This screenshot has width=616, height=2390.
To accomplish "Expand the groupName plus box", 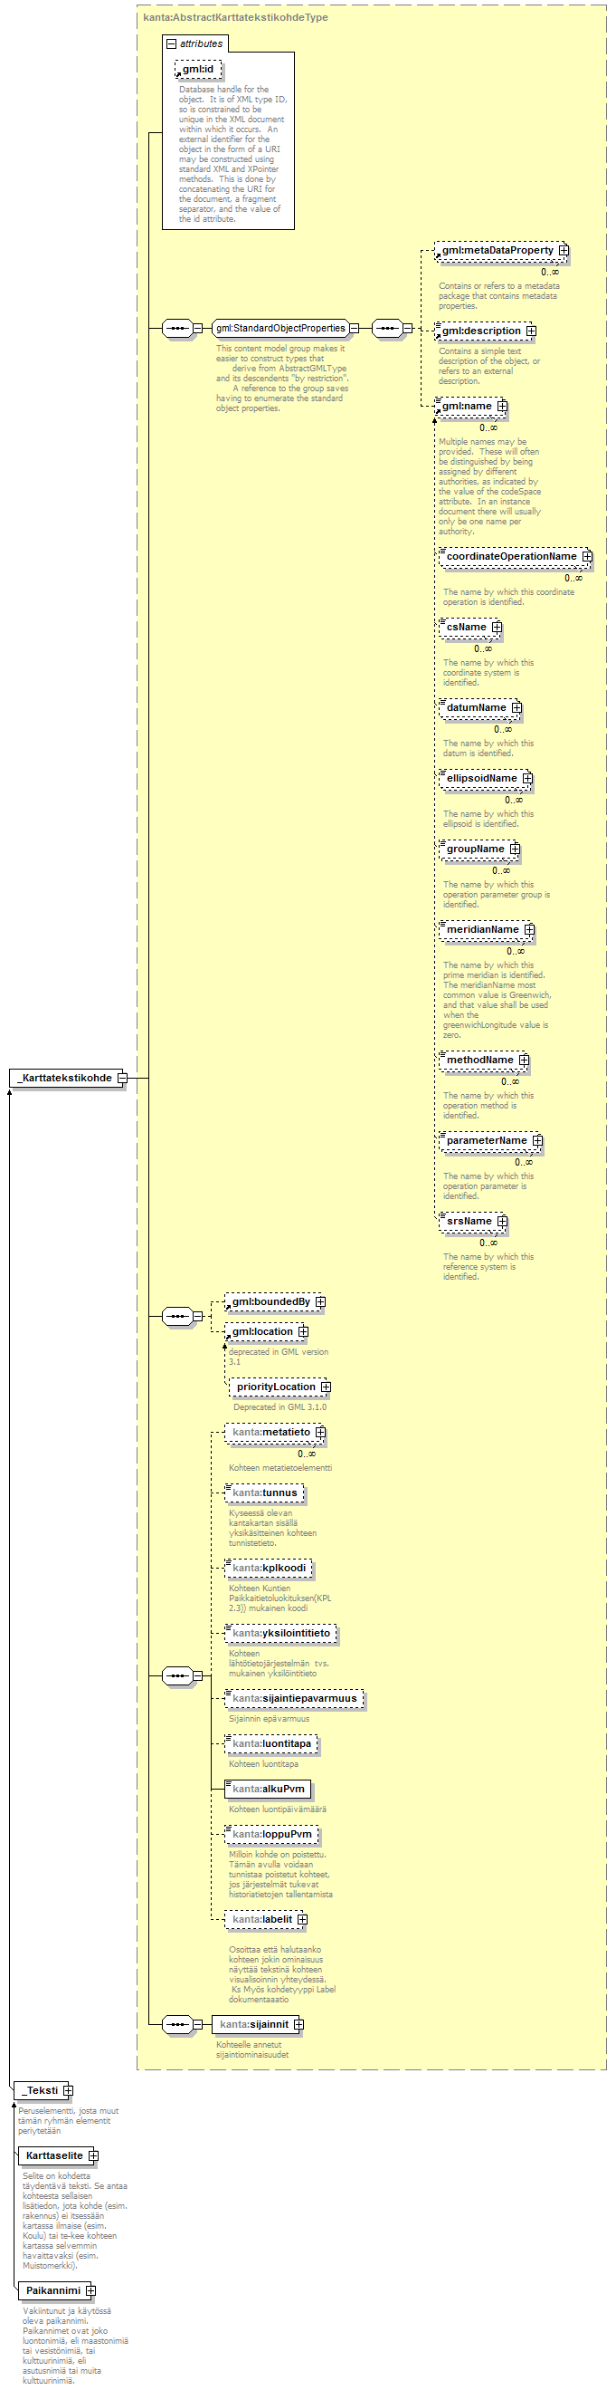I will pos(515,849).
